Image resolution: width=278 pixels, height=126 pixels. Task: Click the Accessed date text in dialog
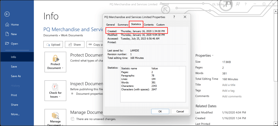coord(140,38)
